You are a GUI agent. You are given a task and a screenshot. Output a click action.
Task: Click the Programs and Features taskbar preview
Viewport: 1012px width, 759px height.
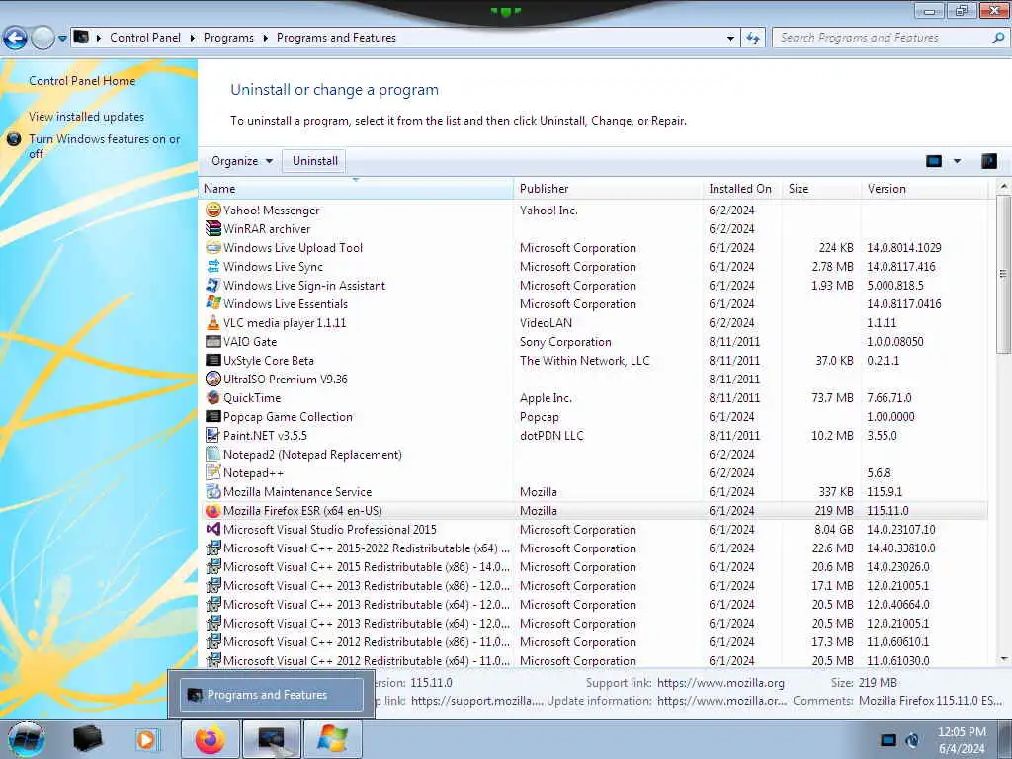coord(272,695)
